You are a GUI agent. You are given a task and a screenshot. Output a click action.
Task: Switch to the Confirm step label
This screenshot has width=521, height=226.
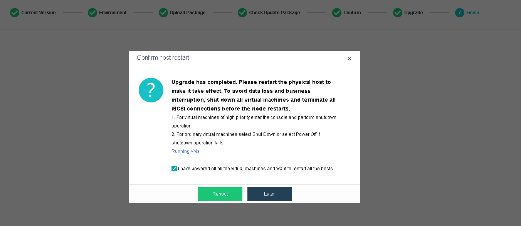point(352,13)
